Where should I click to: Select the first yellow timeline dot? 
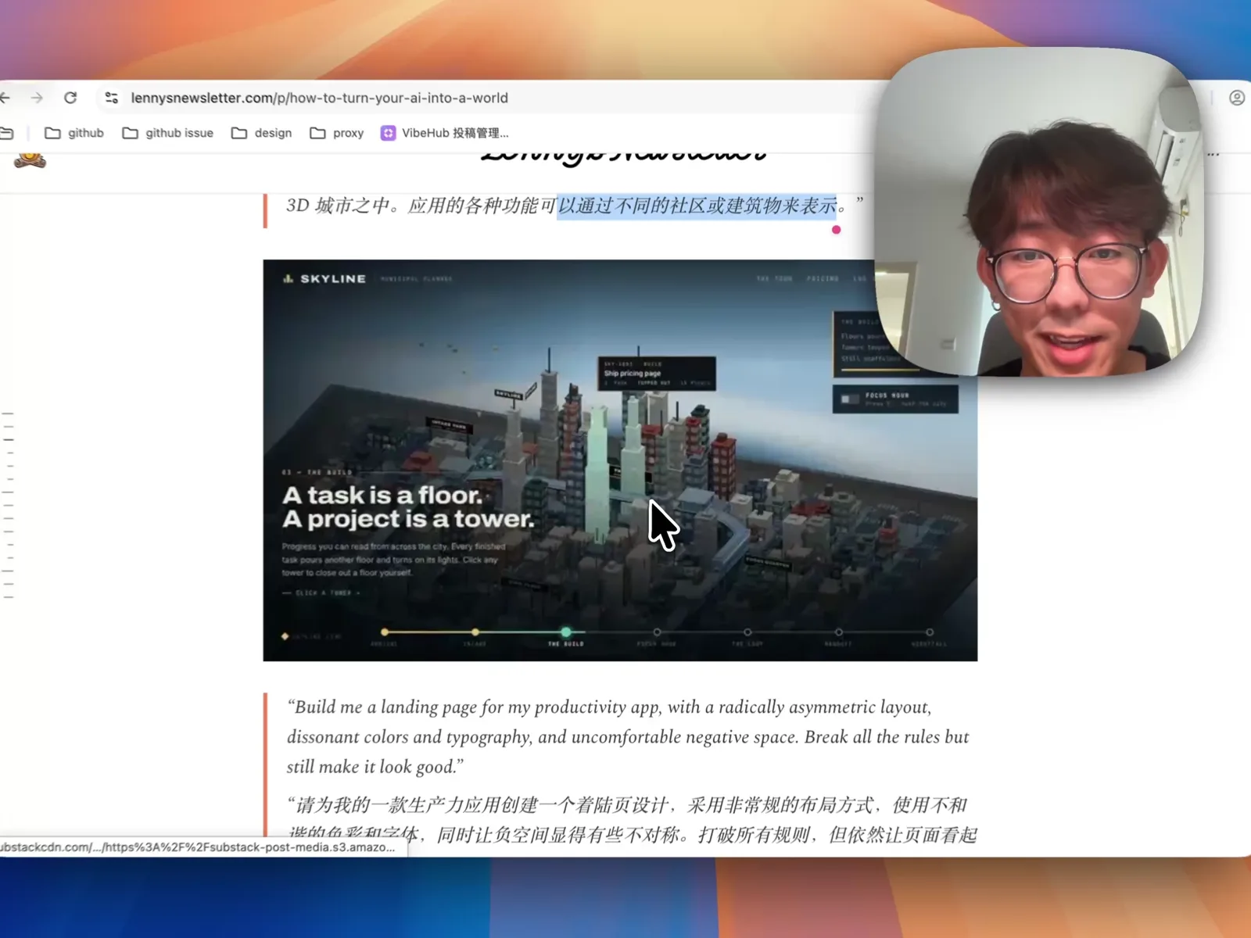click(385, 632)
